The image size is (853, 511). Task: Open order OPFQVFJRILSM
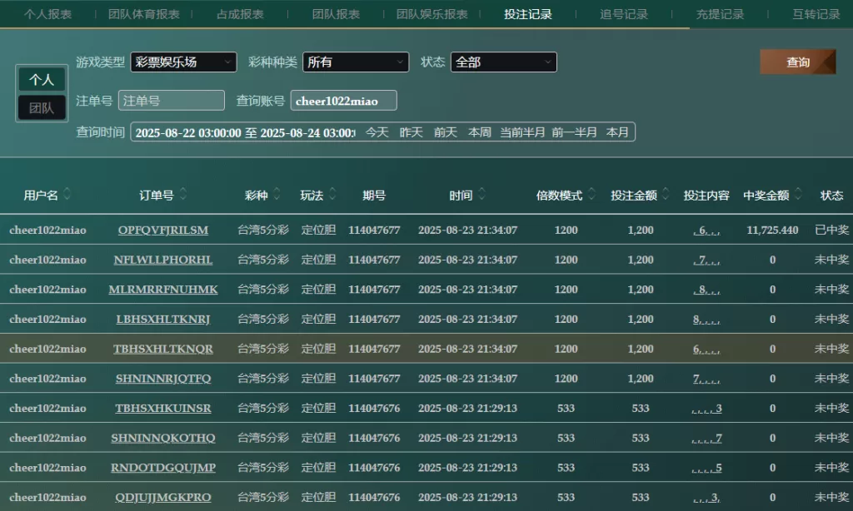[163, 230]
